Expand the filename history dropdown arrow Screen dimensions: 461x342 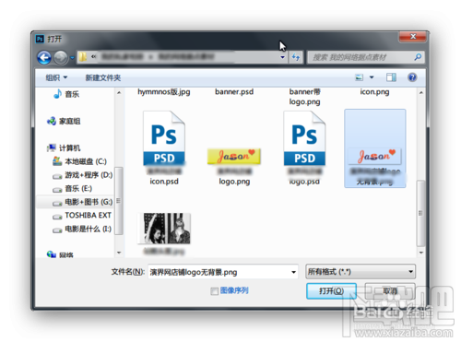(x=293, y=272)
